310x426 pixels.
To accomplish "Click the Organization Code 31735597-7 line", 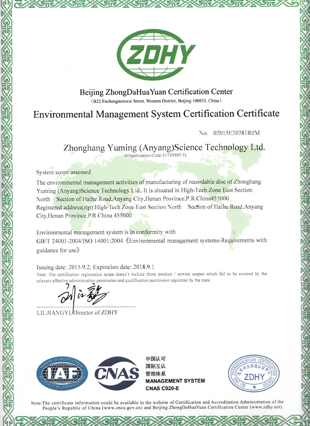I will point(156,155).
